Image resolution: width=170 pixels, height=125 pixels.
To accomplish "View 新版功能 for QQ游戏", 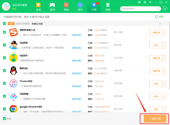I will pyautogui.click(x=76, y=48).
